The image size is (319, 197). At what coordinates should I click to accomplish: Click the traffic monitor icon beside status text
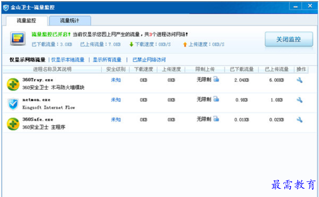(18, 39)
